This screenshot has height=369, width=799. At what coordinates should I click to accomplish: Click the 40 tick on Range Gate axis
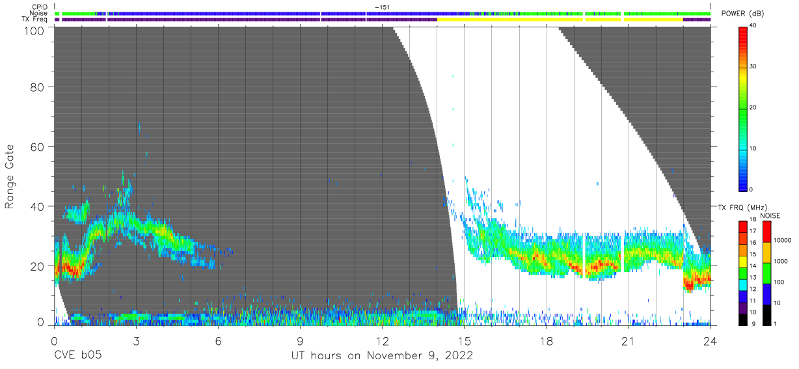click(x=37, y=206)
